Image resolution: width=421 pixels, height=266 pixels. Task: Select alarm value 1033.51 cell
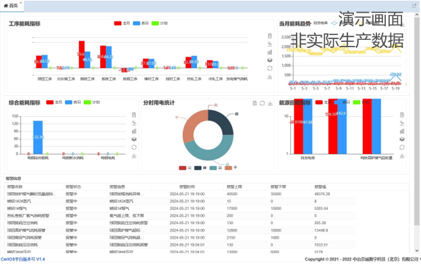click(x=321, y=245)
